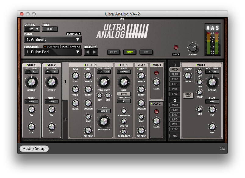Click the filter RESONANCE knob
This screenshot has height=178, width=245.
[x=104, y=121]
